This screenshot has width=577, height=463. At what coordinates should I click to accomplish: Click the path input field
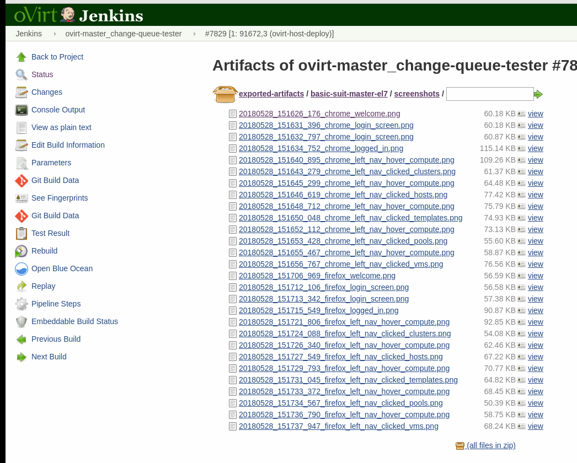(489, 94)
